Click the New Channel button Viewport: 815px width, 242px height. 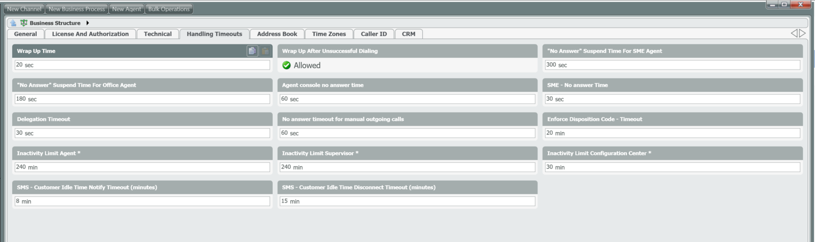coord(24,9)
